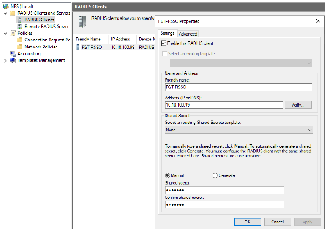Click the Remote RADIUS Server icon
The image size is (328, 230).
[x=20, y=27]
